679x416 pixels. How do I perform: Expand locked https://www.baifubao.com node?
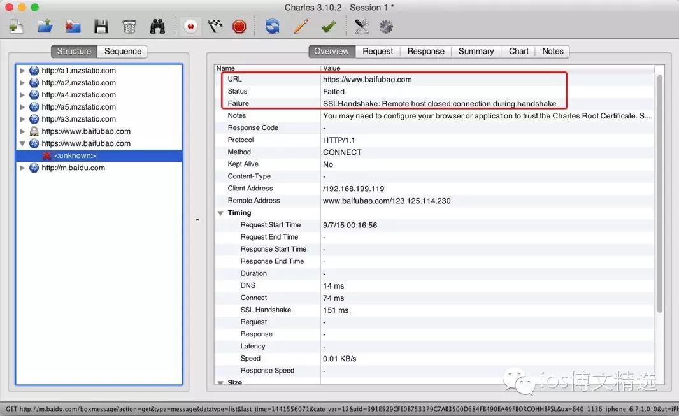pyautogui.click(x=22, y=131)
